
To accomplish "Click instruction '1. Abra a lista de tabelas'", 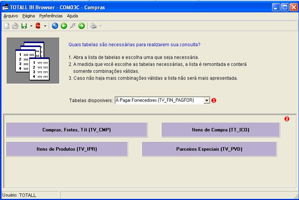I will coord(134,57).
